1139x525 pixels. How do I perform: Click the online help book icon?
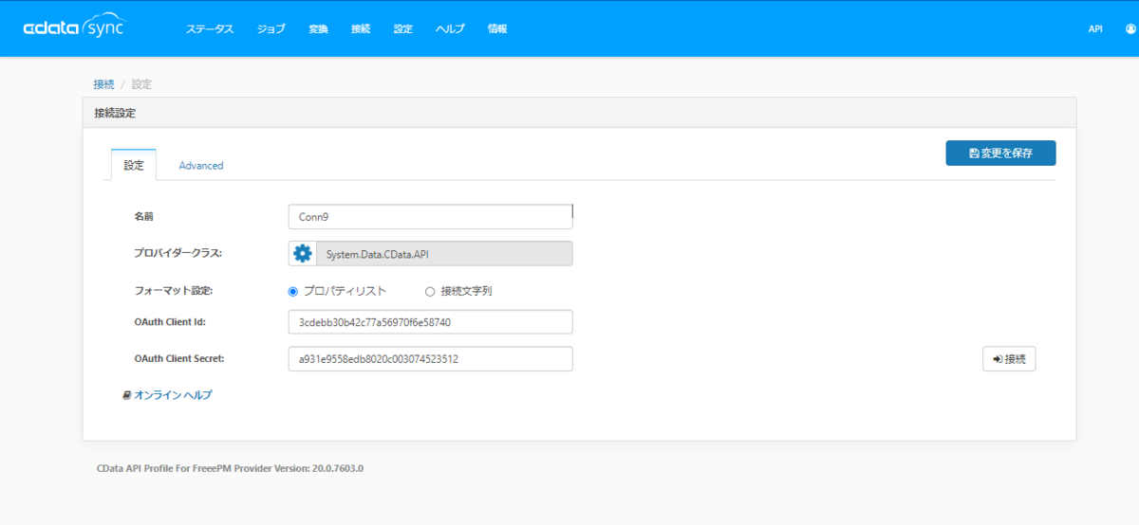(x=126, y=395)
